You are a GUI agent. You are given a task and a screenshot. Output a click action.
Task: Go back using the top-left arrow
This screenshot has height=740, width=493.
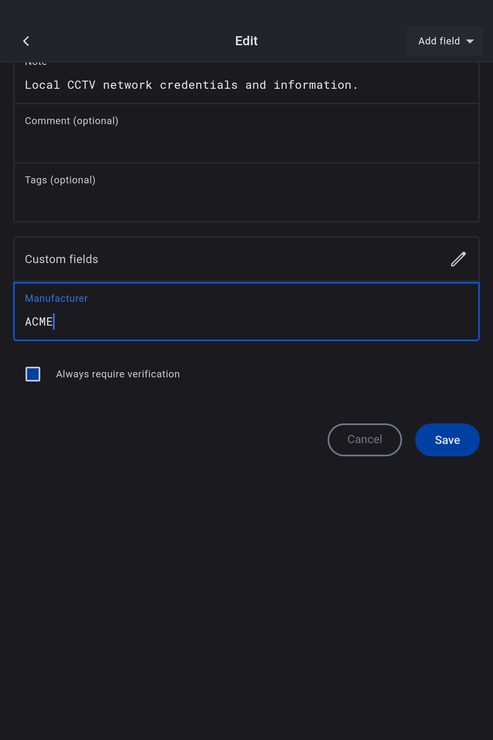pyautogui.click(x=26, y=41)
